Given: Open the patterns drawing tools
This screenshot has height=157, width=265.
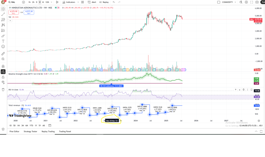Looking at the screenshot, I should pos(3,25).
